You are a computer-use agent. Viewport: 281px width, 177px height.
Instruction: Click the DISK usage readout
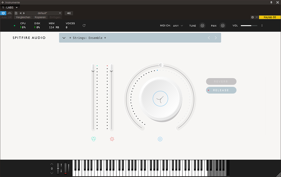[37, 25]
